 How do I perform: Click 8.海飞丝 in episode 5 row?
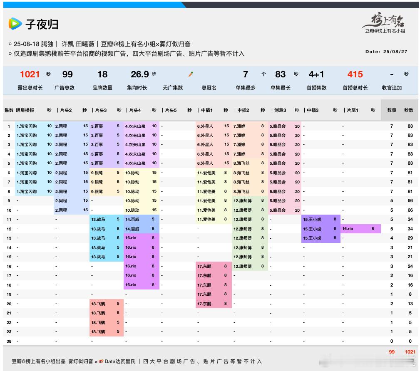coord(241,163)
